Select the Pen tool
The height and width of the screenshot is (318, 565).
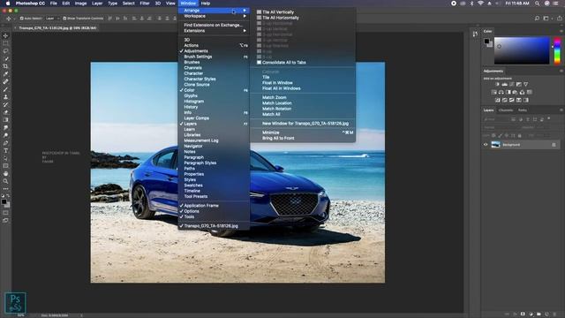[x=5, y=143]
